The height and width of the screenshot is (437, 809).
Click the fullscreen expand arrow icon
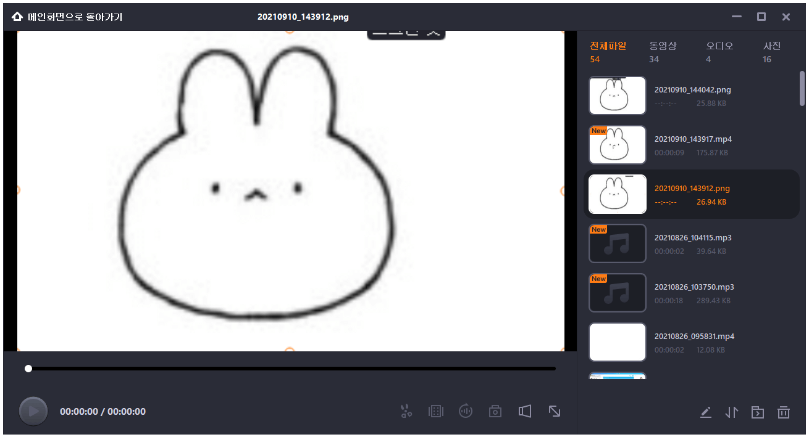555,411
